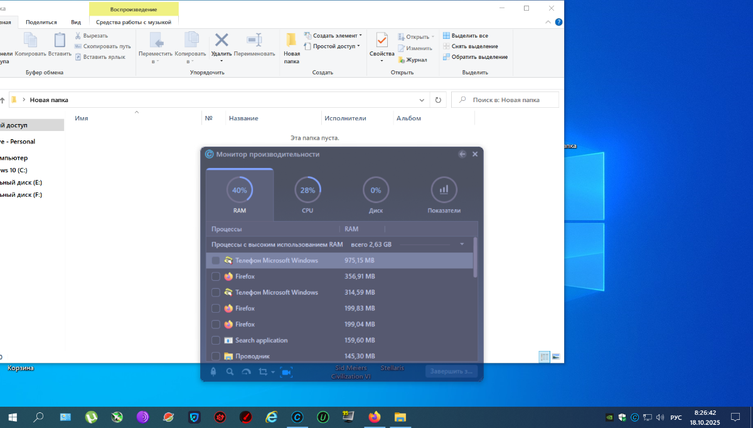753x428 pixels.
Task: Click the speedometer icon in monitor toolbar
Action: (246, 372)
